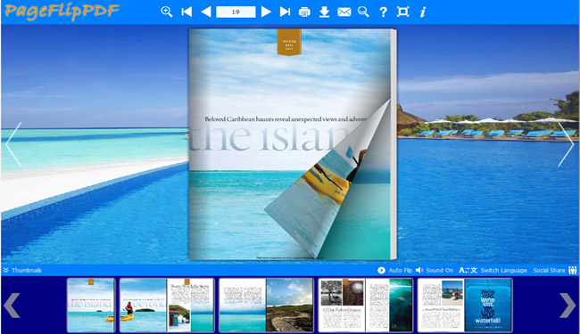Viewport: 580px width, 334px height.
Task: Collapse the Thumbnails panel
Action: pyautogui.click(x=22, y=270)
